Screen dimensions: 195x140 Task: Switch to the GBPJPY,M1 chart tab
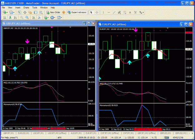click(9, 133)
